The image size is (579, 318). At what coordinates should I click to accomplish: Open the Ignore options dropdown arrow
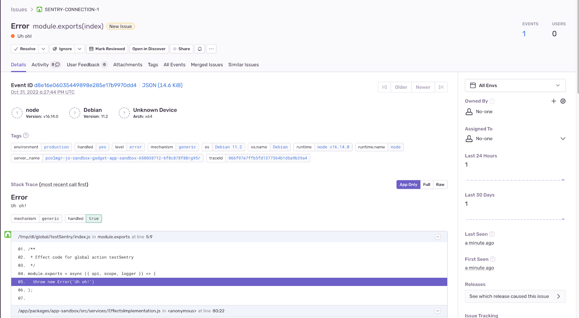click(x=80, y=49)
